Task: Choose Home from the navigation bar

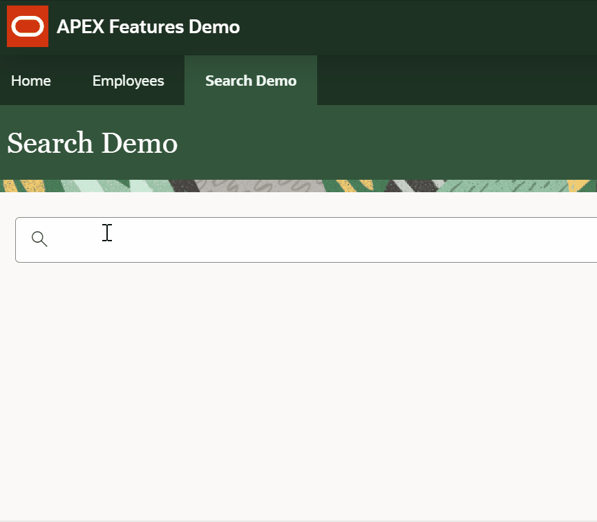Action: (30, 80)
